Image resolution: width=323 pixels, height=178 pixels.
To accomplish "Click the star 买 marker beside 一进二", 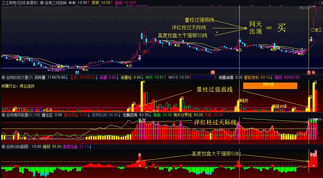I will (x=129, y=66).
